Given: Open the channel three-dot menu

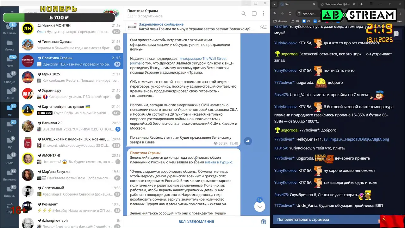Looking at the screenshot, I should (x=263, y=14).
